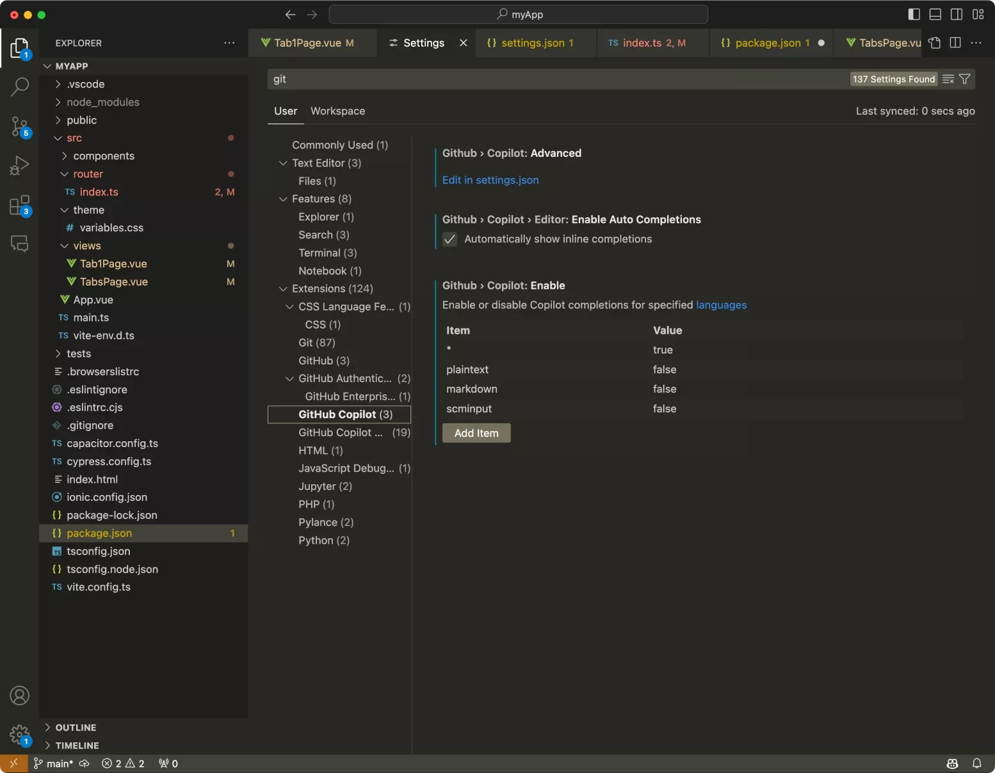Click the Add Item button

click(476, 433)
